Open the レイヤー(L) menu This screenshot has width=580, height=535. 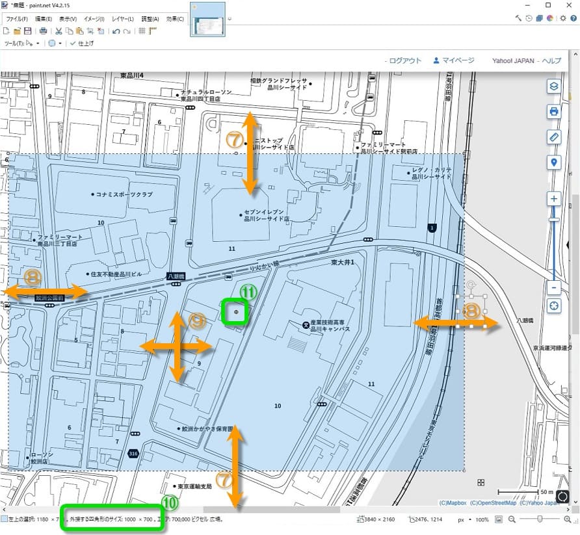pos(122,19)
